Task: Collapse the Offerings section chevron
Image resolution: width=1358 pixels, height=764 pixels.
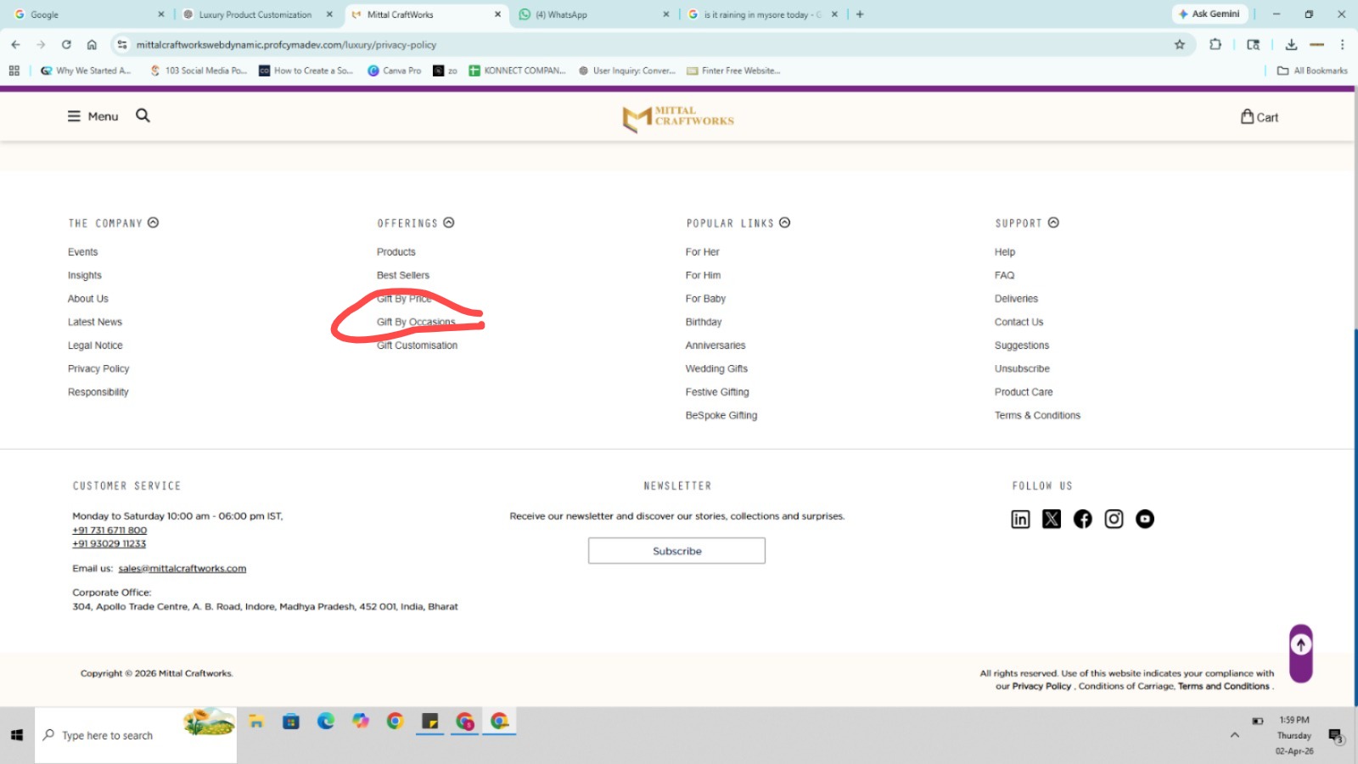Action: [x=449, y=222]
